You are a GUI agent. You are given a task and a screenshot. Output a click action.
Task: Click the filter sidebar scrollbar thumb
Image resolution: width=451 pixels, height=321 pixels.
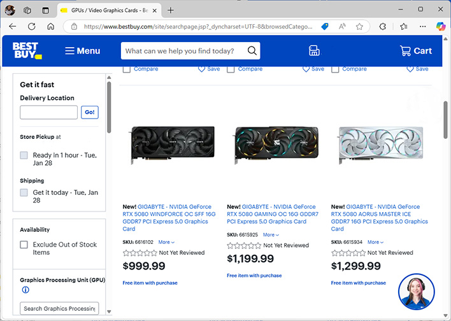pos(109,107)
